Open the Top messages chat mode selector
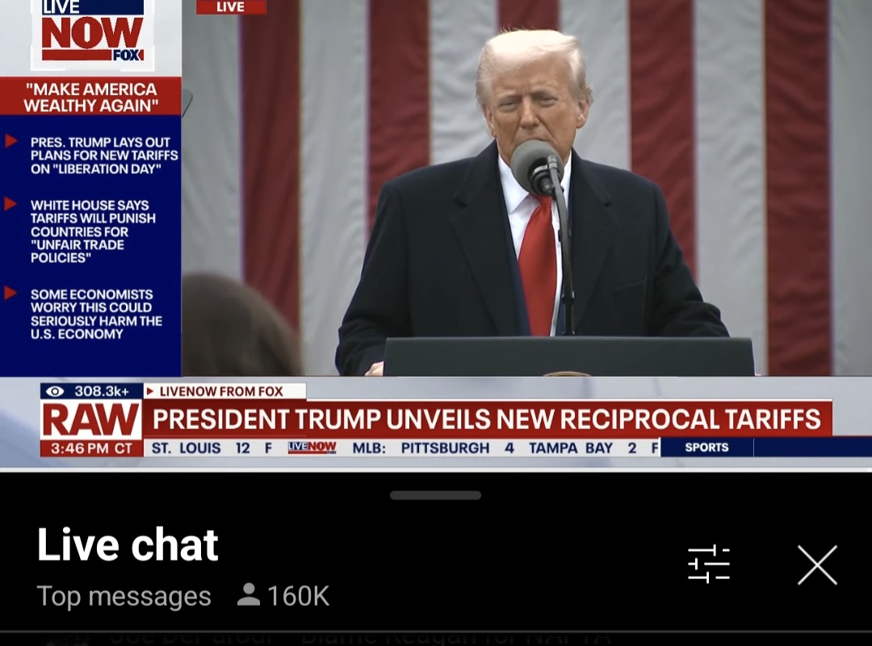872x646 pixels. [124, 596]
